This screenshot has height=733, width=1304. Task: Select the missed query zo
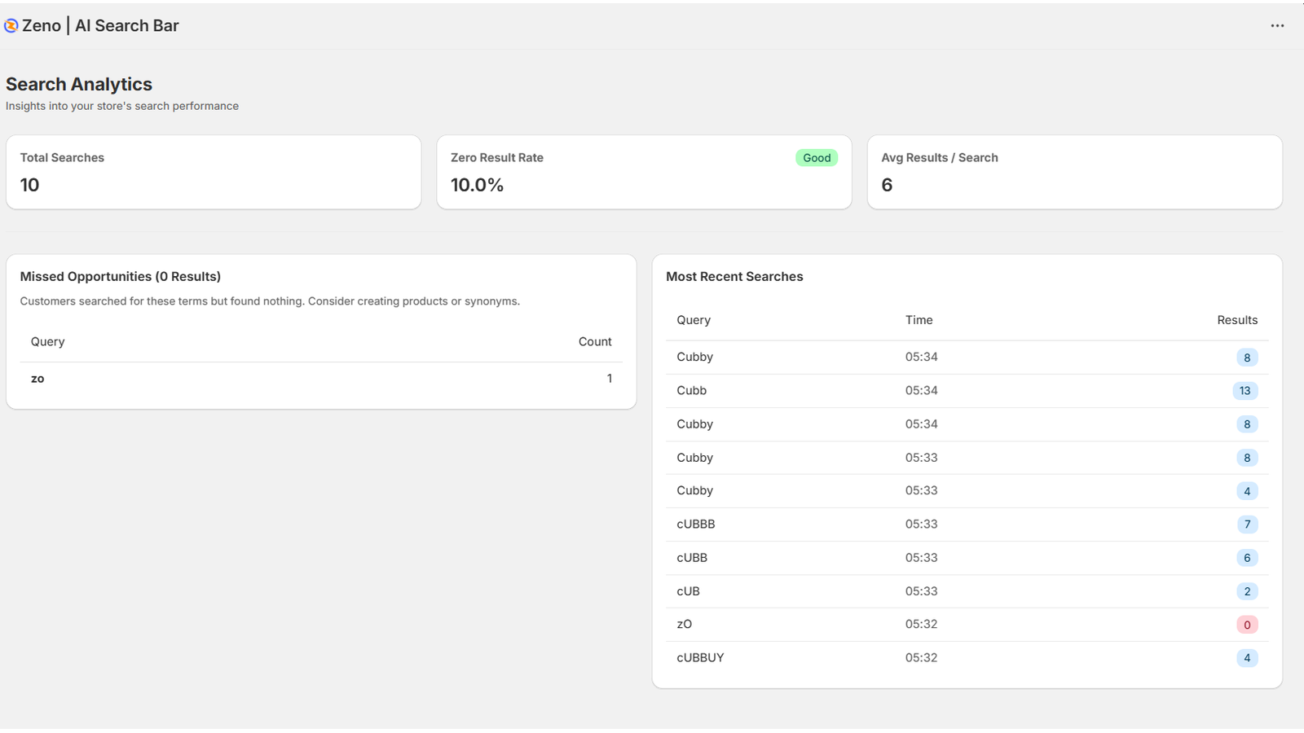pyautogui.click(x=37, y=378)
